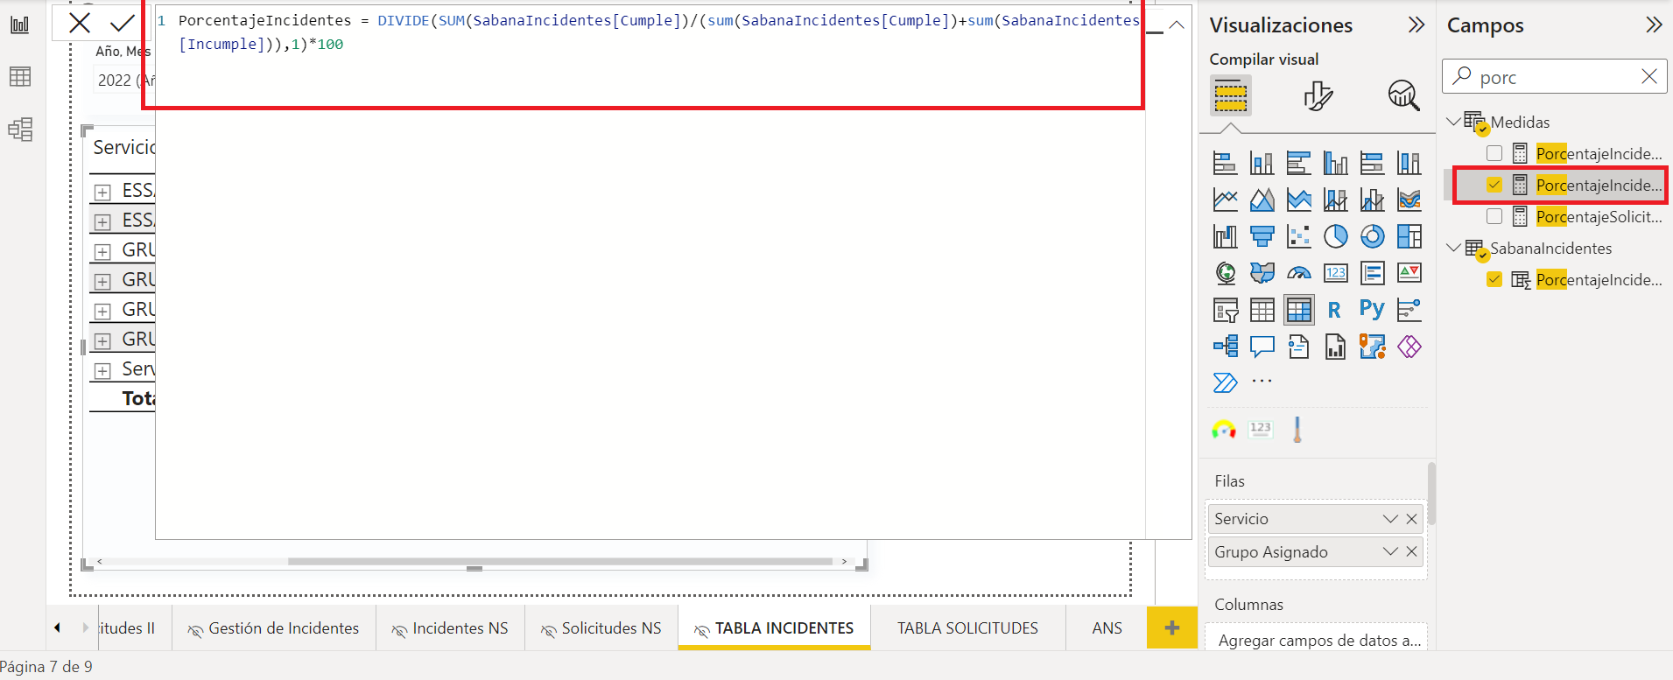Collapse the Visualizaciones pane
Viewport: 1673px width, 680px height.
(1416, 25)
